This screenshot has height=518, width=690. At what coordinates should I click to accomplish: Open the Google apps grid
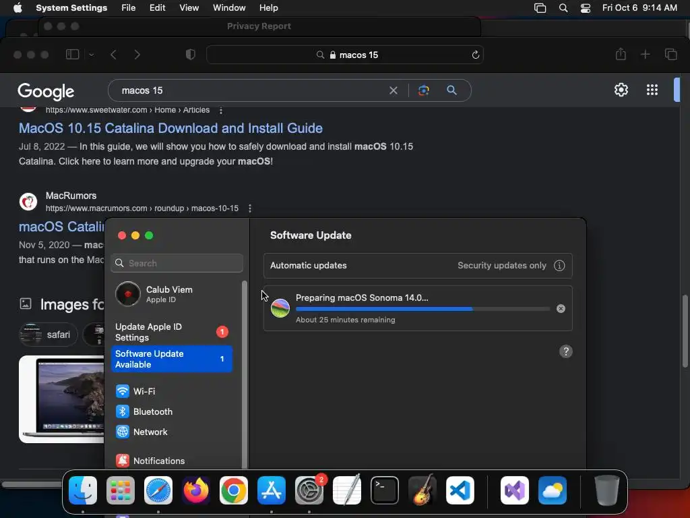coord(652,90)
